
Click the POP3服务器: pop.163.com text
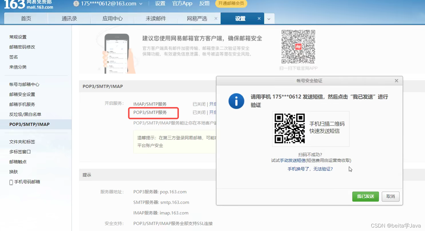tap(160, 192)
